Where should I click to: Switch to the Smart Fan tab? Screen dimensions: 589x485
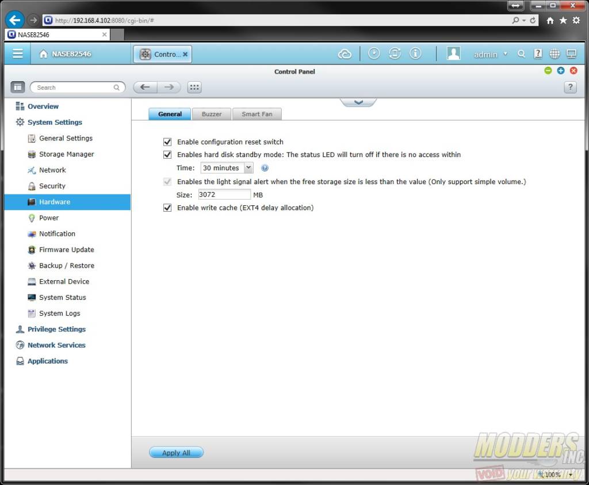pos(257,114)
